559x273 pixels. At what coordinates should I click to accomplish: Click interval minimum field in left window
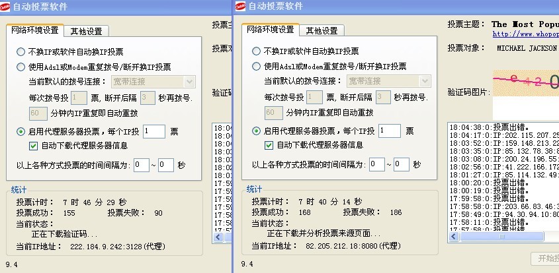coord(142,165)
